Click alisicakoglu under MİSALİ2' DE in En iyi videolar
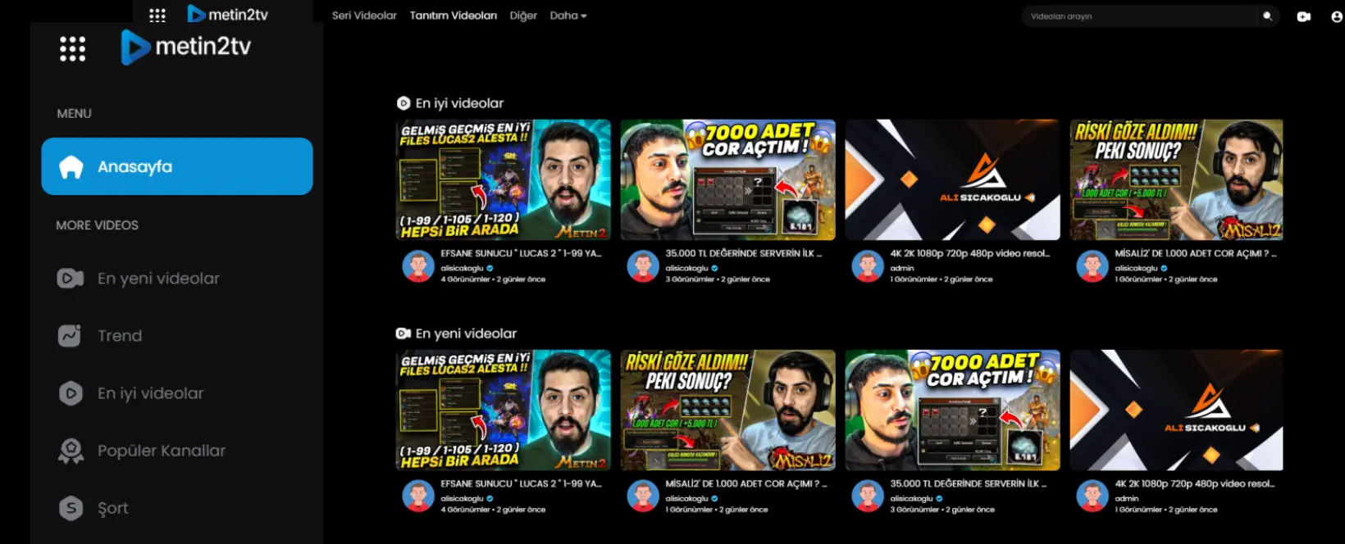1345x544 pixels. pyautogui.click(x=1137, y=269)
